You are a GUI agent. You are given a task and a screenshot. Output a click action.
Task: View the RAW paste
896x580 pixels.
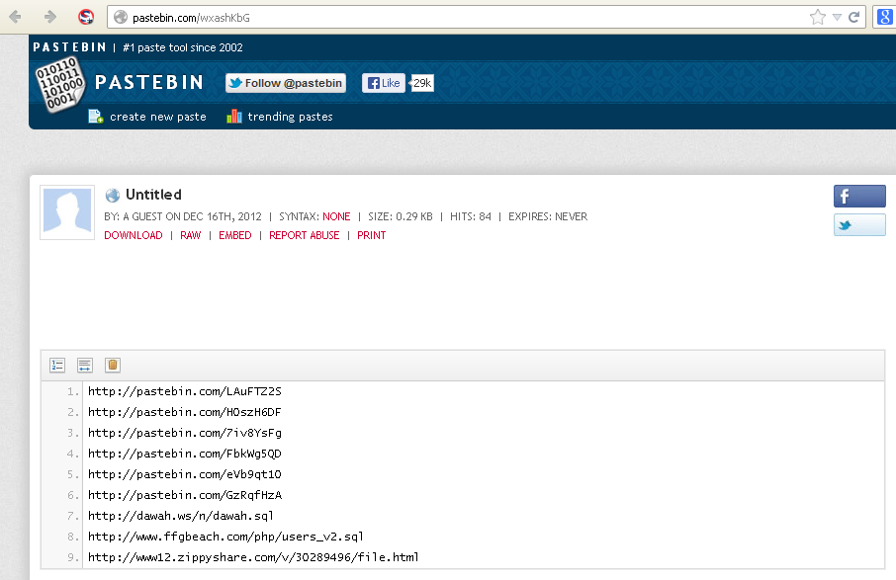pyautogui.click(x=190, y=235)
